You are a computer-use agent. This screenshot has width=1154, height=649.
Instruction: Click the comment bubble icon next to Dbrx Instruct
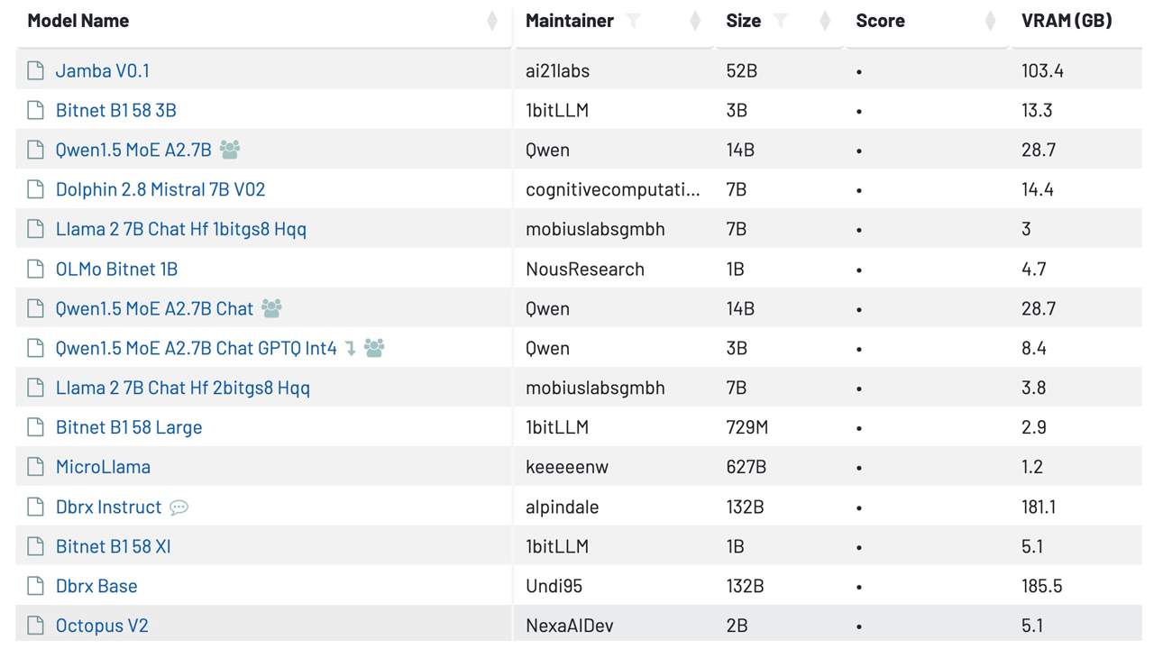coord(179,507)
